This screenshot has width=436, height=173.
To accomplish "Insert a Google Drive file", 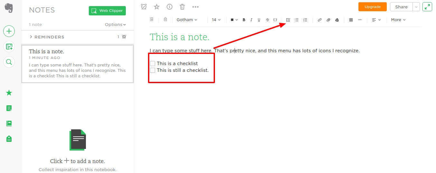I will pyautogui.click(x=337, y=20).
